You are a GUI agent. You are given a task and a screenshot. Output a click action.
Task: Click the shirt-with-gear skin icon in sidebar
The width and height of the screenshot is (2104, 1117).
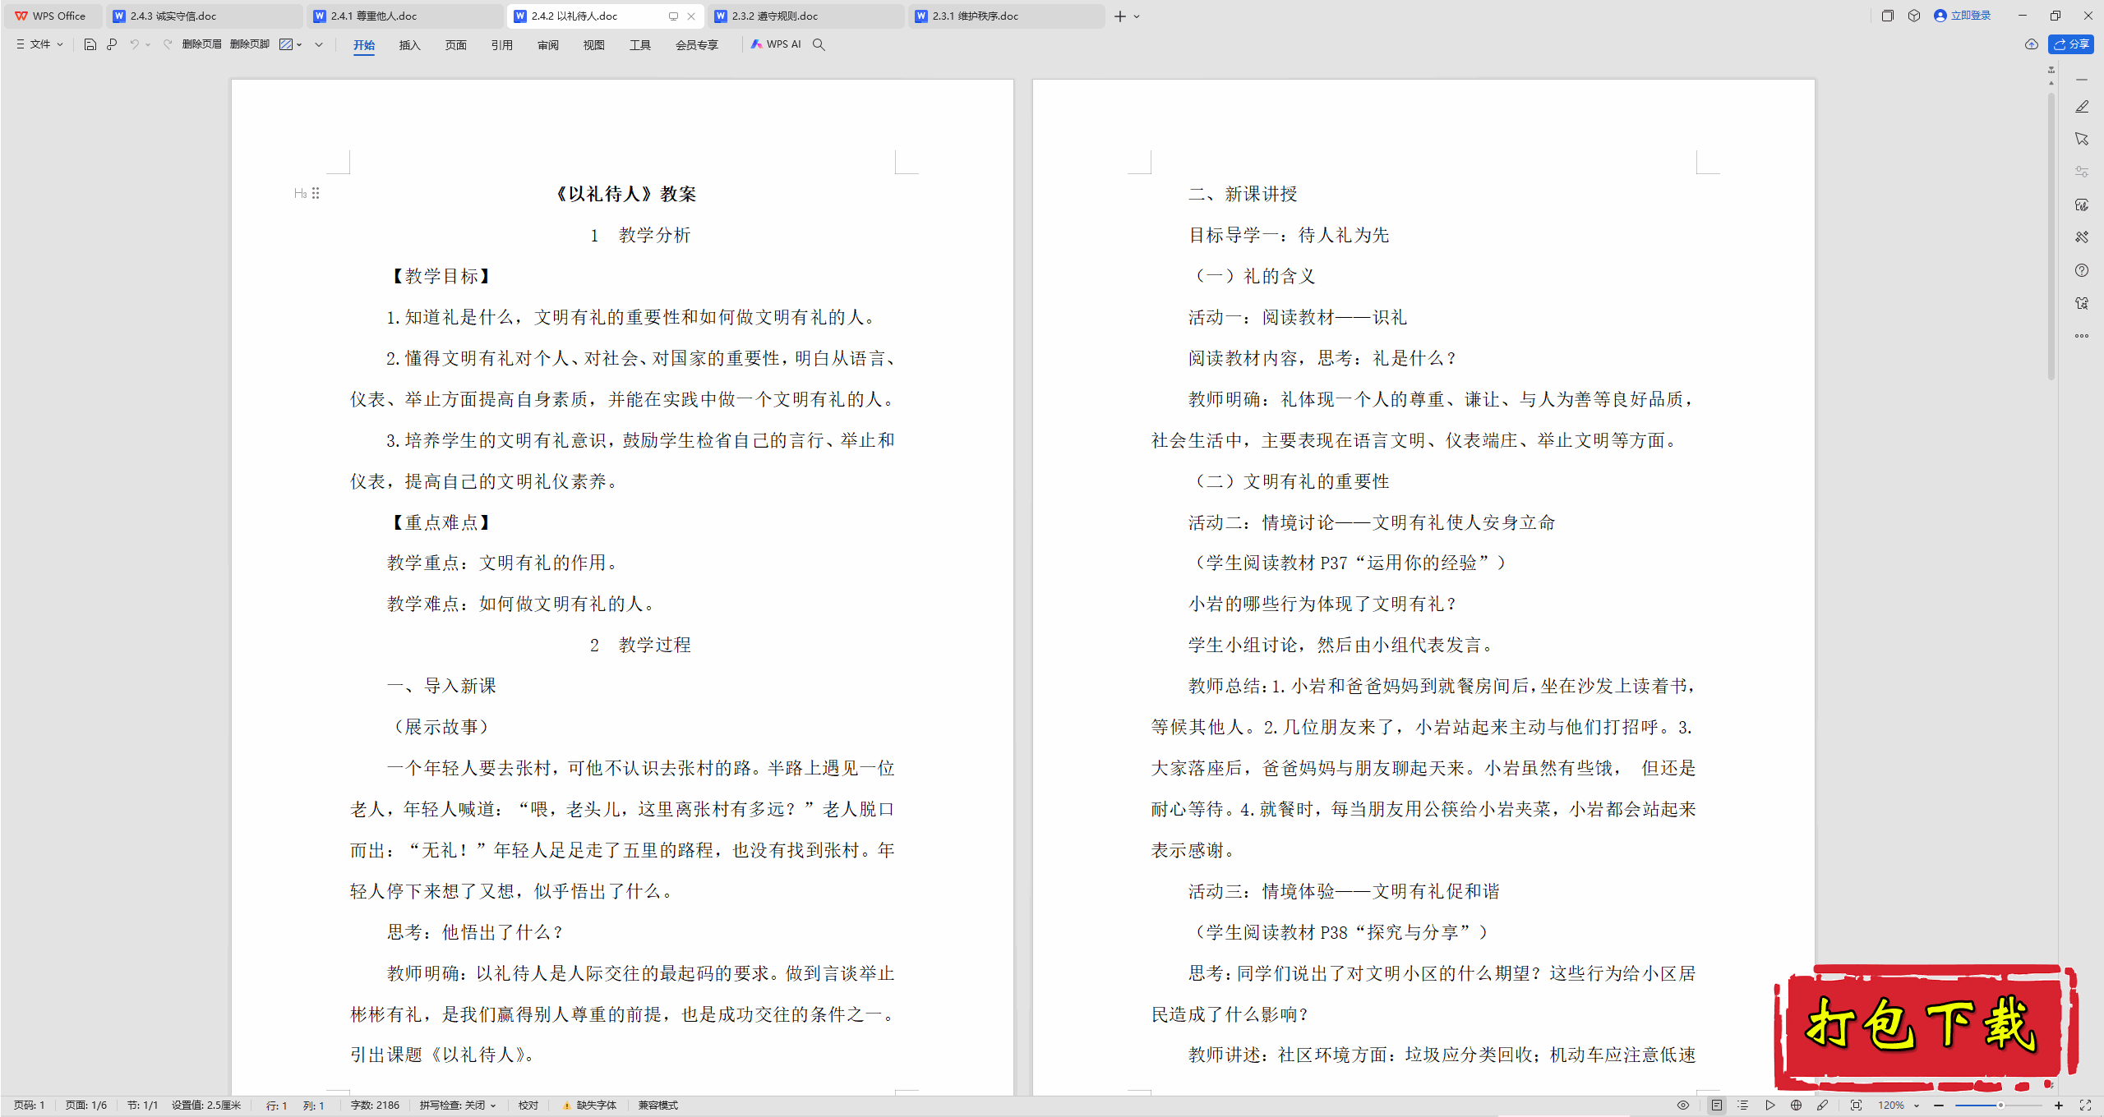coord(2082,303)
